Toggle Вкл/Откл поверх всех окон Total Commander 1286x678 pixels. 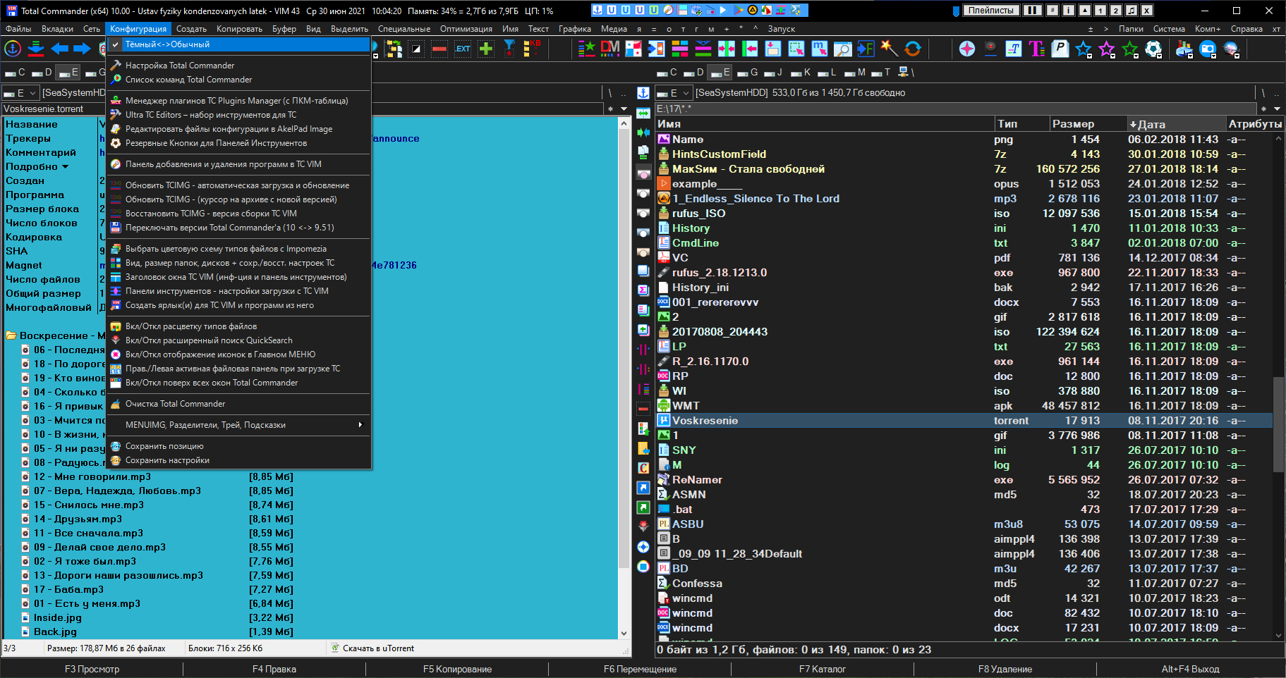[239, 383]
